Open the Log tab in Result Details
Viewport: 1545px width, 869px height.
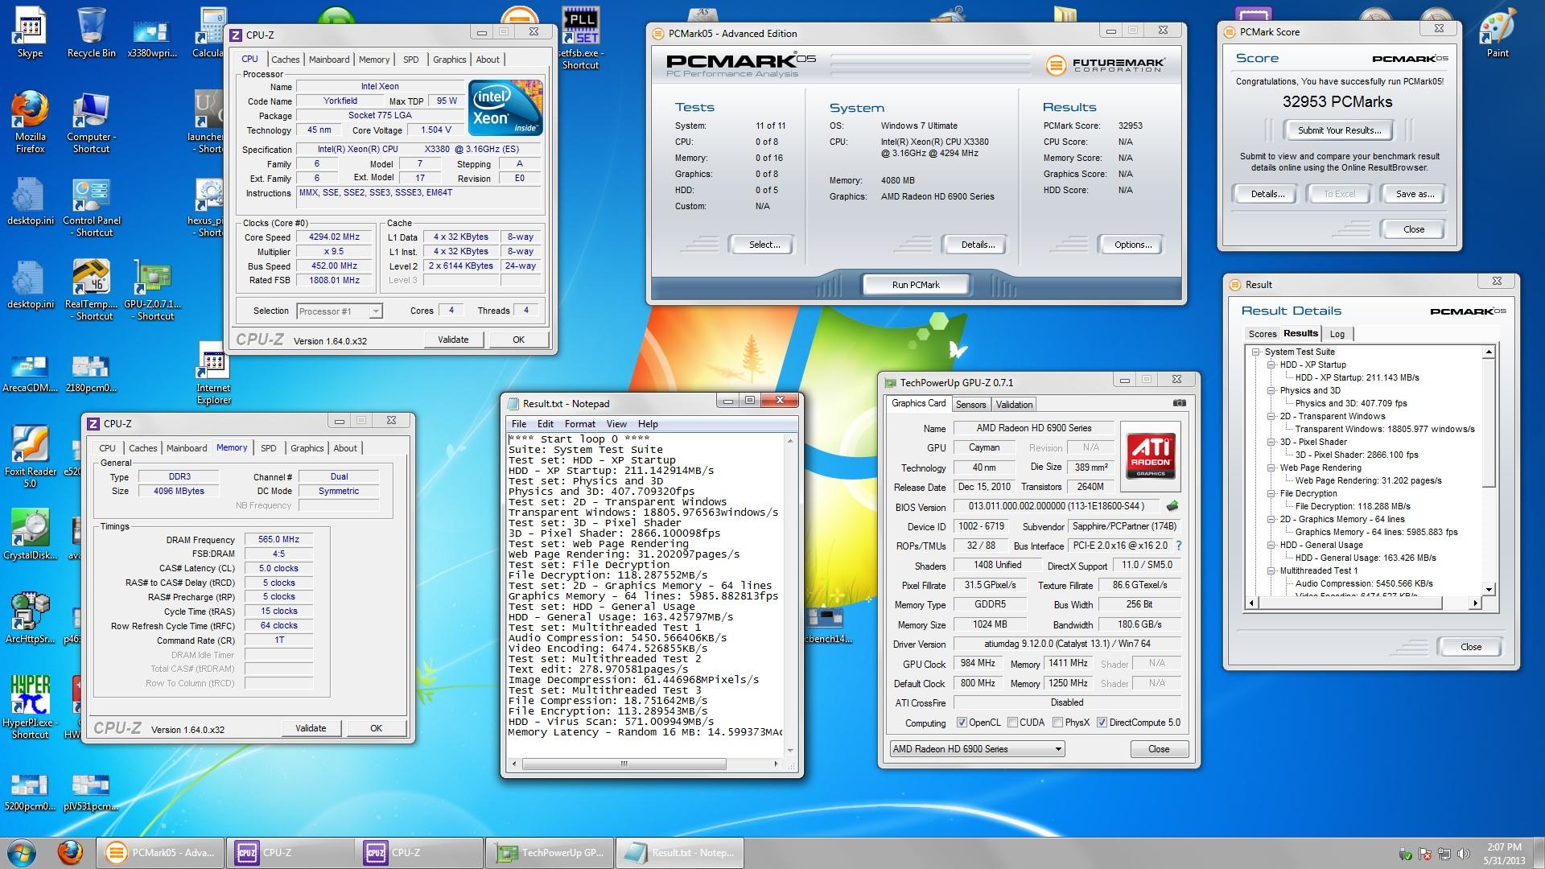(x=1337, y=334)
